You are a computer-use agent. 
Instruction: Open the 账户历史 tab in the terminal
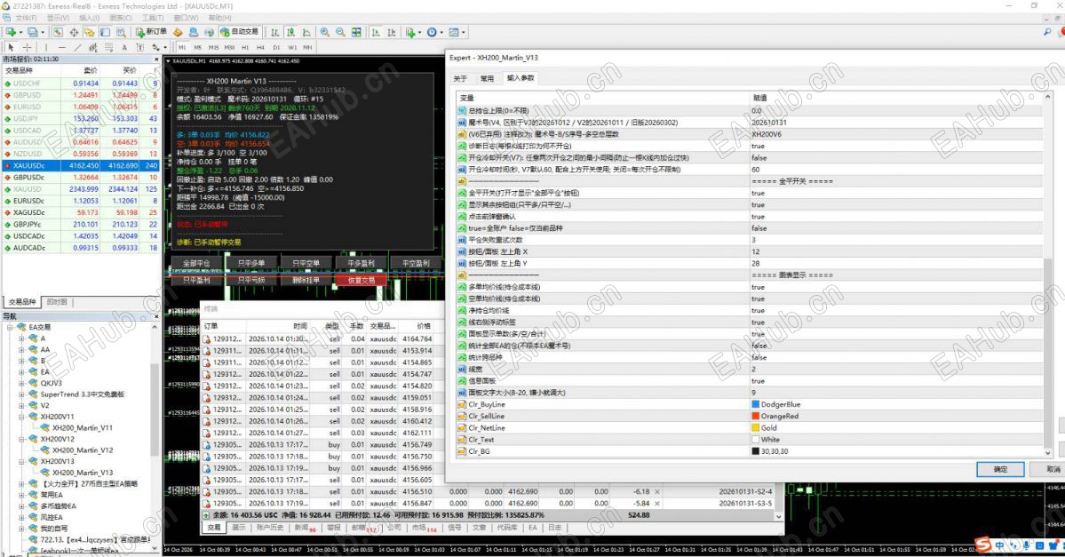269,528
